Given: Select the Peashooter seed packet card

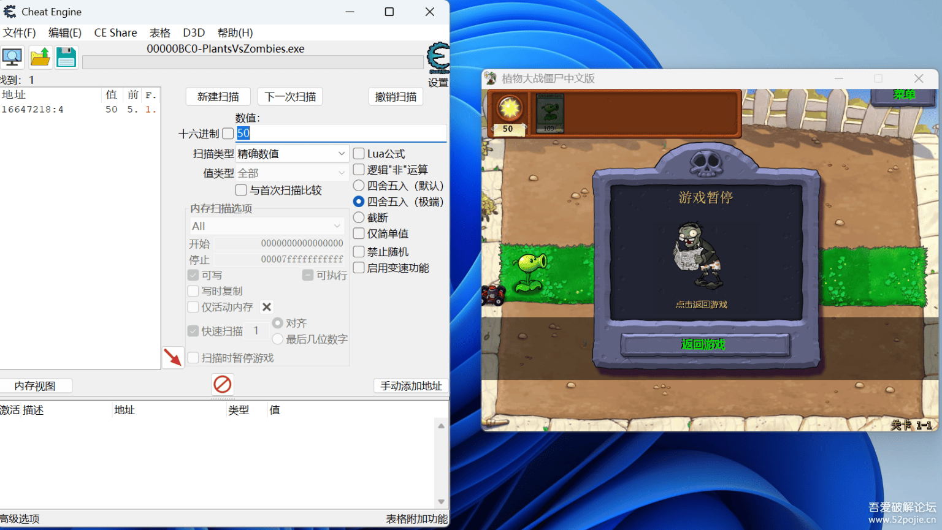Looking at the screenshot, I should point(549,113).
